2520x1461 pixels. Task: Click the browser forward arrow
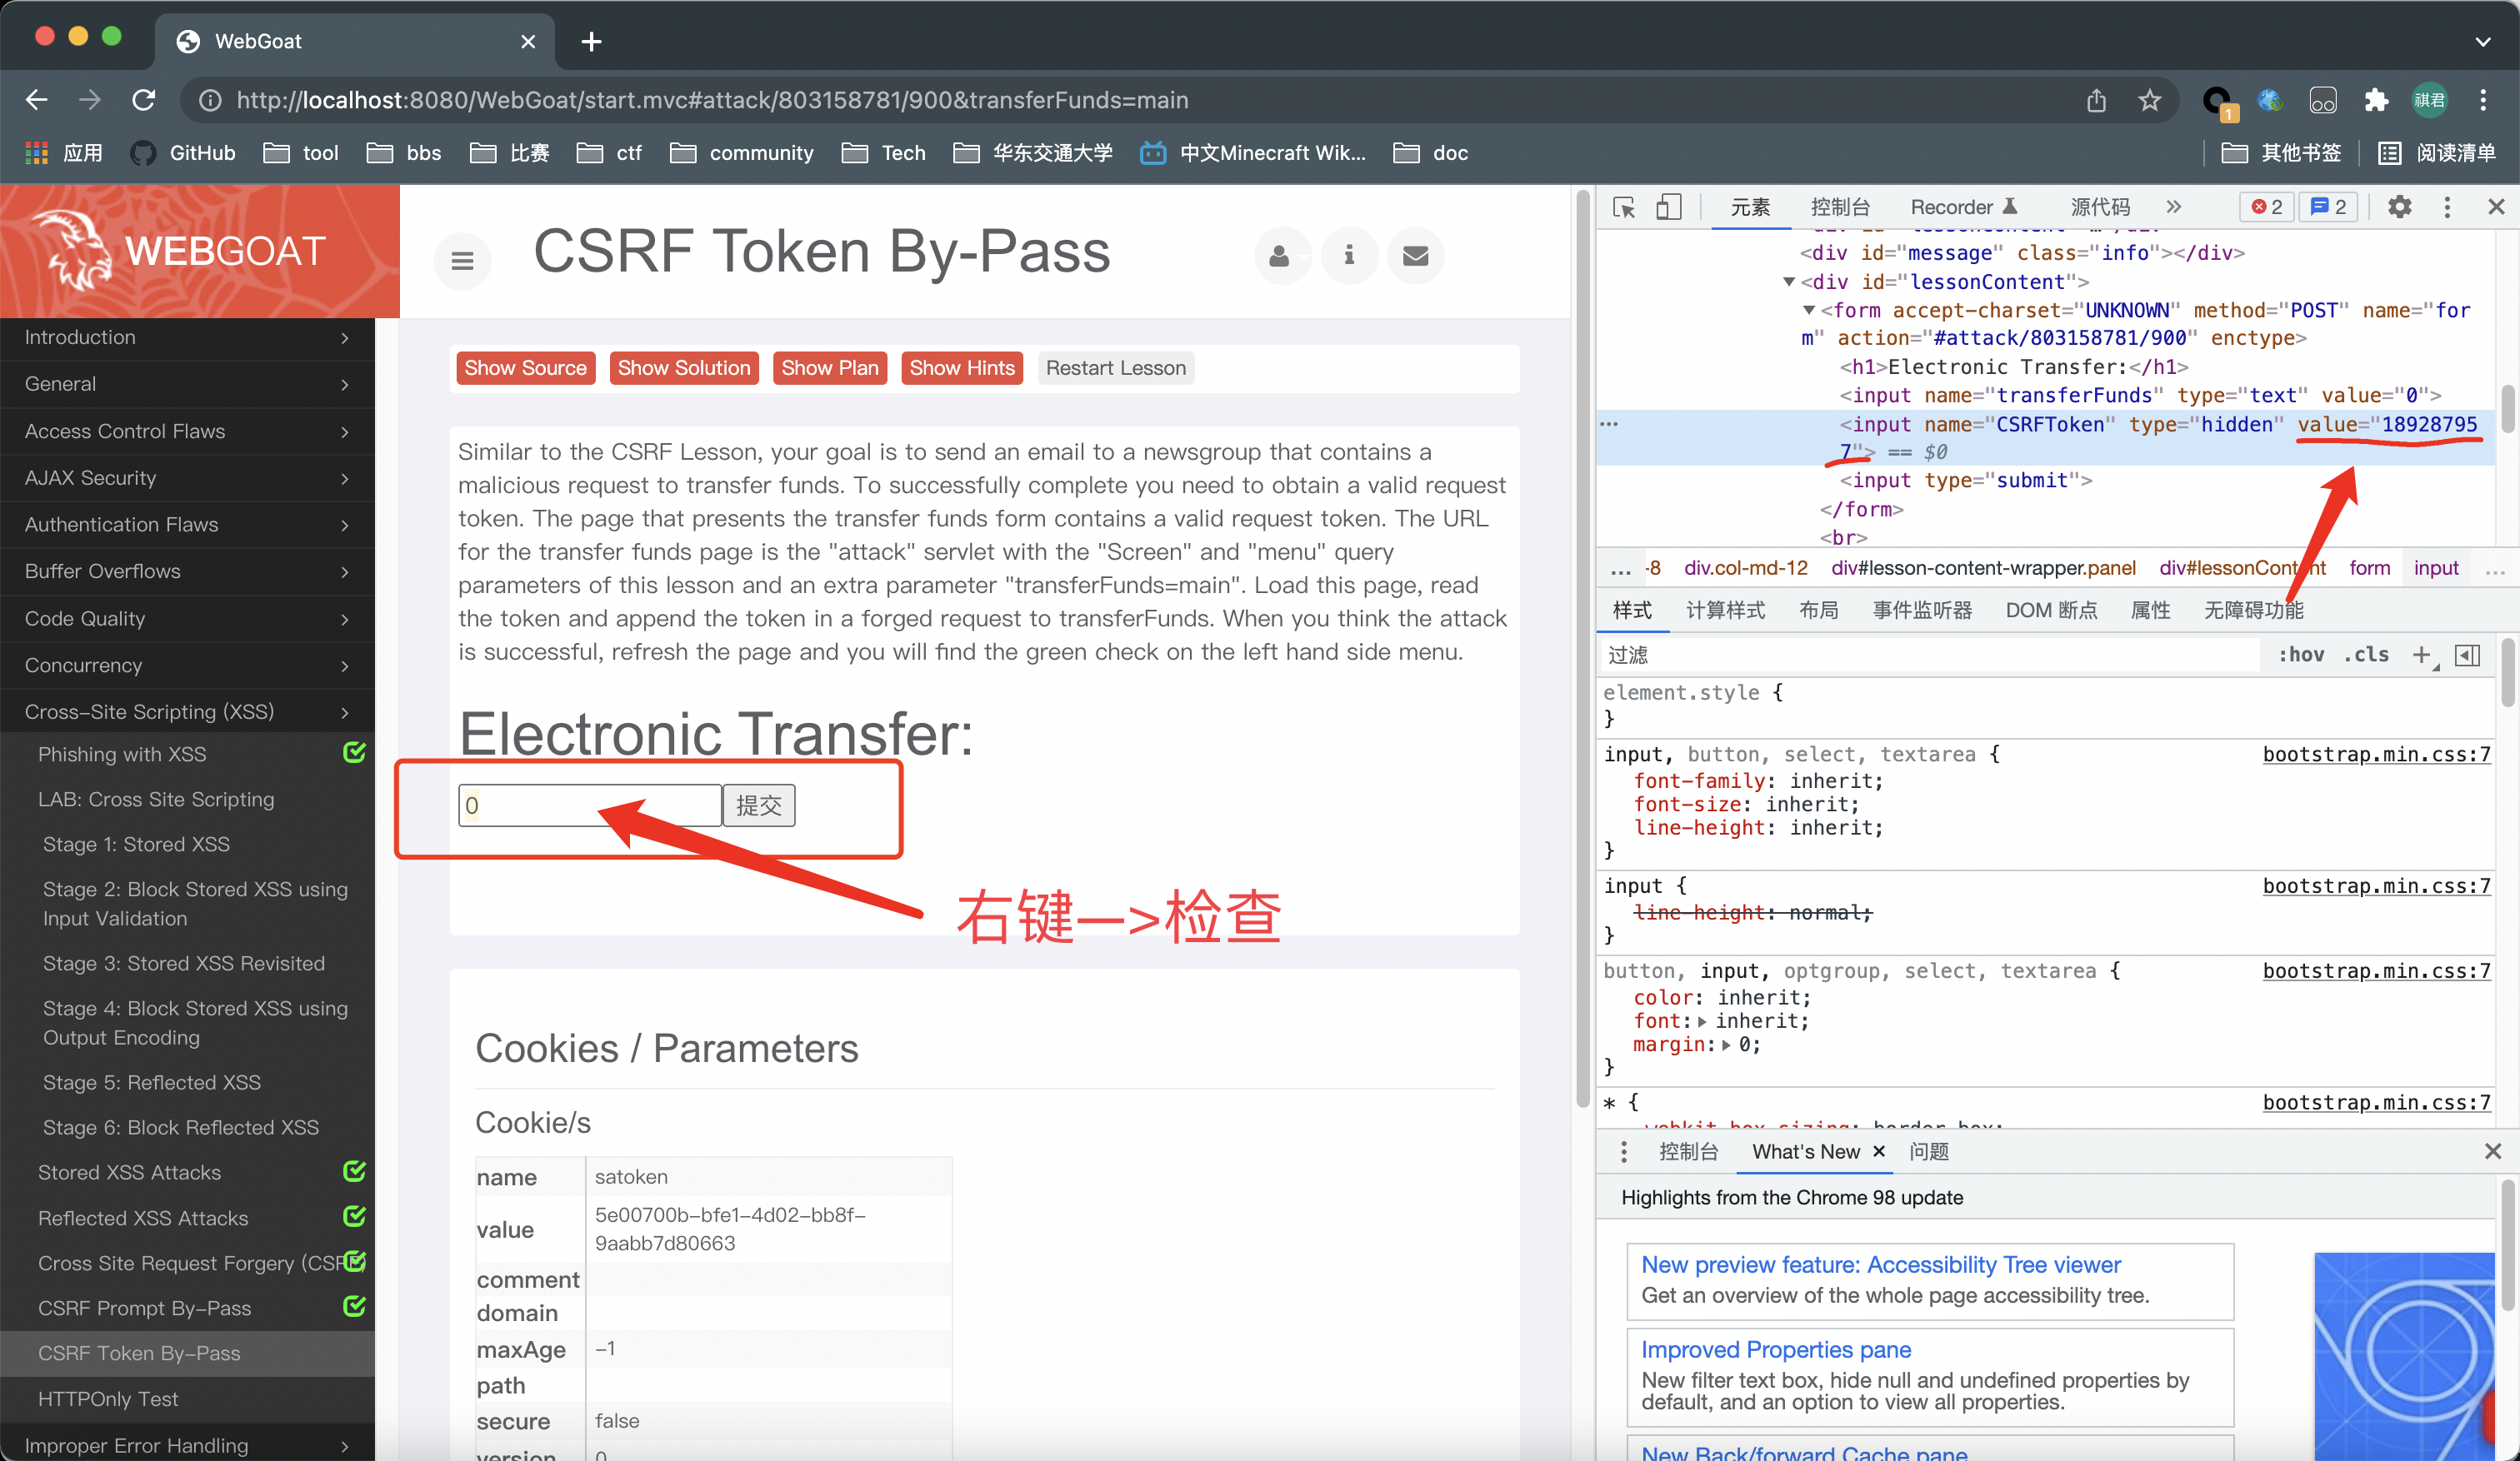[x=90, y=100]
